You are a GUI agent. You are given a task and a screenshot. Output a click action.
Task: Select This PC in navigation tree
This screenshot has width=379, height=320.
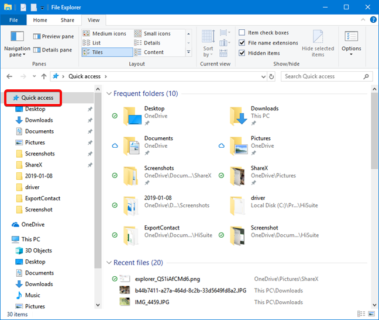pyautogui.click(x=26, y=239)
